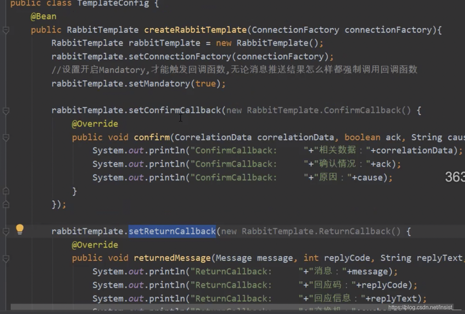The width and height of the screenshot is (465, 314).
Task: Click 'new RabbitTemplate()' constructor call
Action: (x=267, y=43)
